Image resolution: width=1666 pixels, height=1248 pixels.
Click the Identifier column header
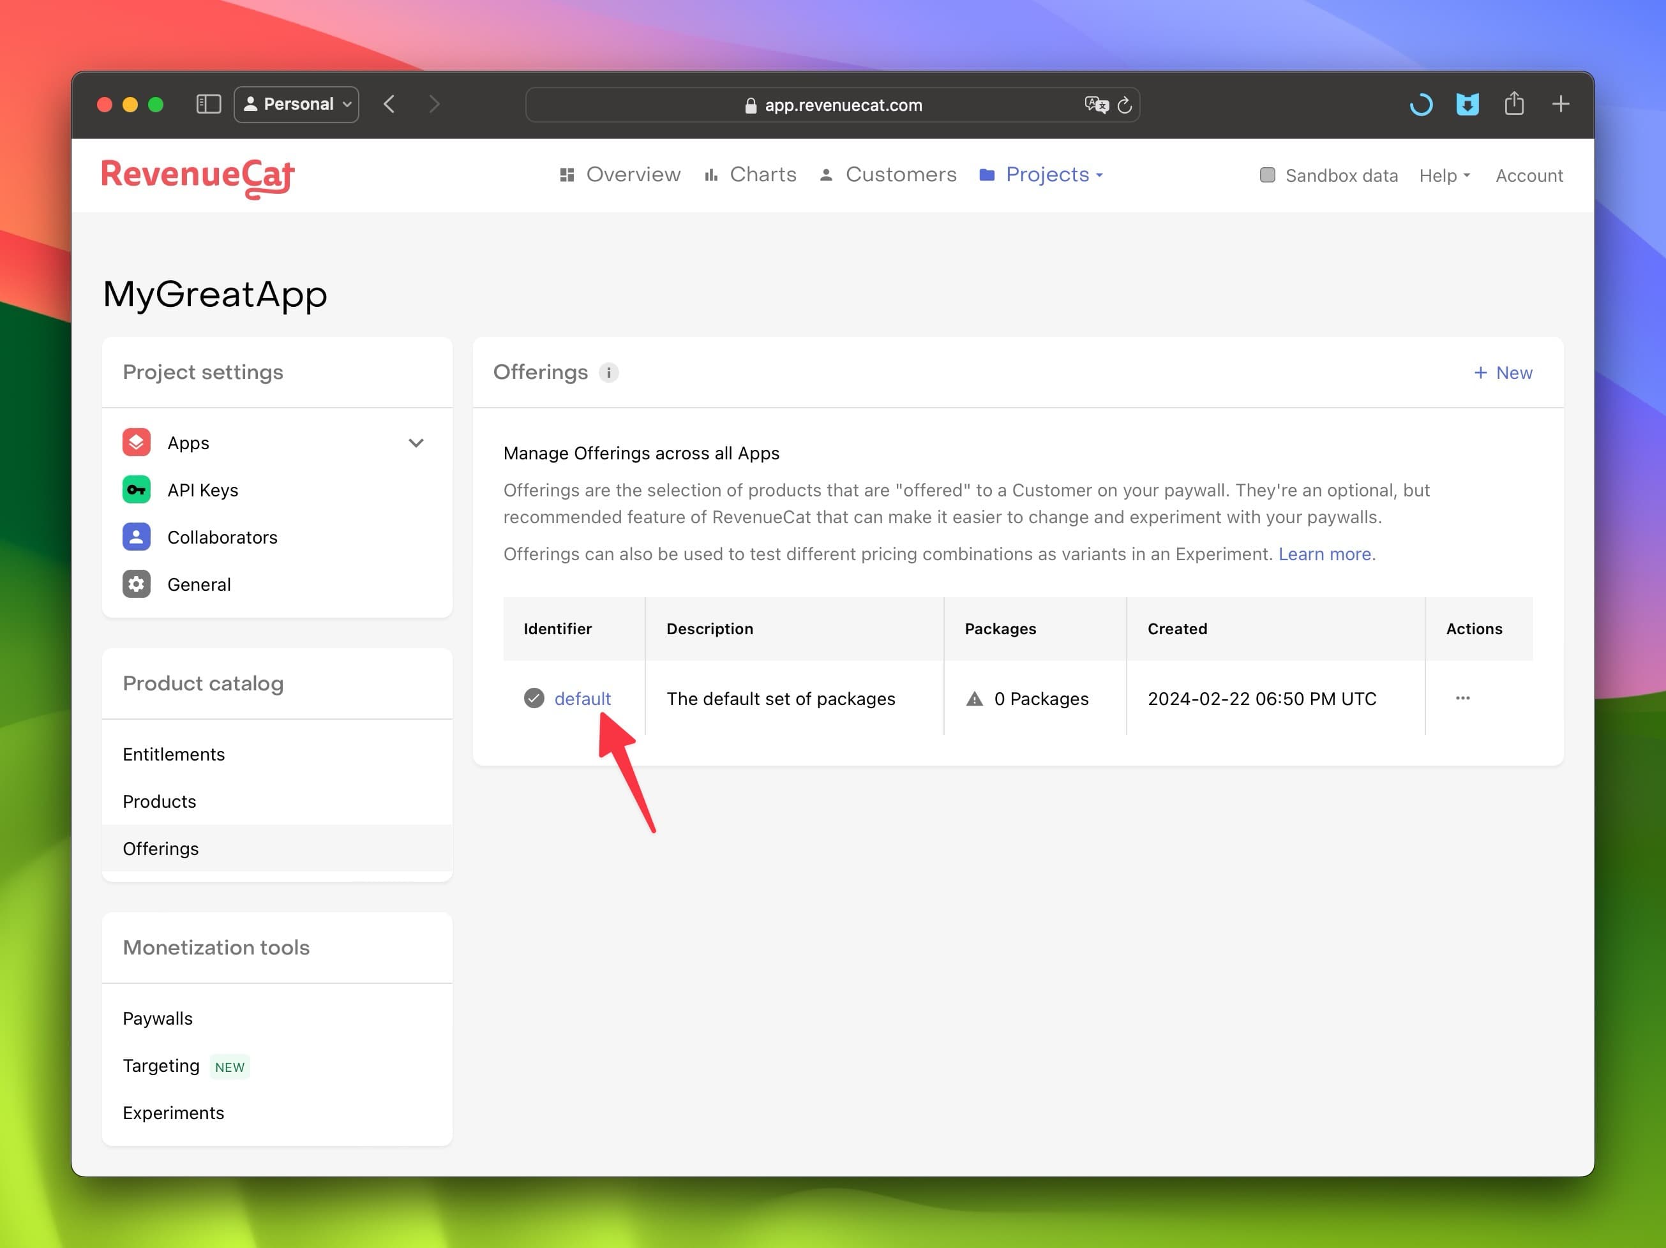click(557, 628)
